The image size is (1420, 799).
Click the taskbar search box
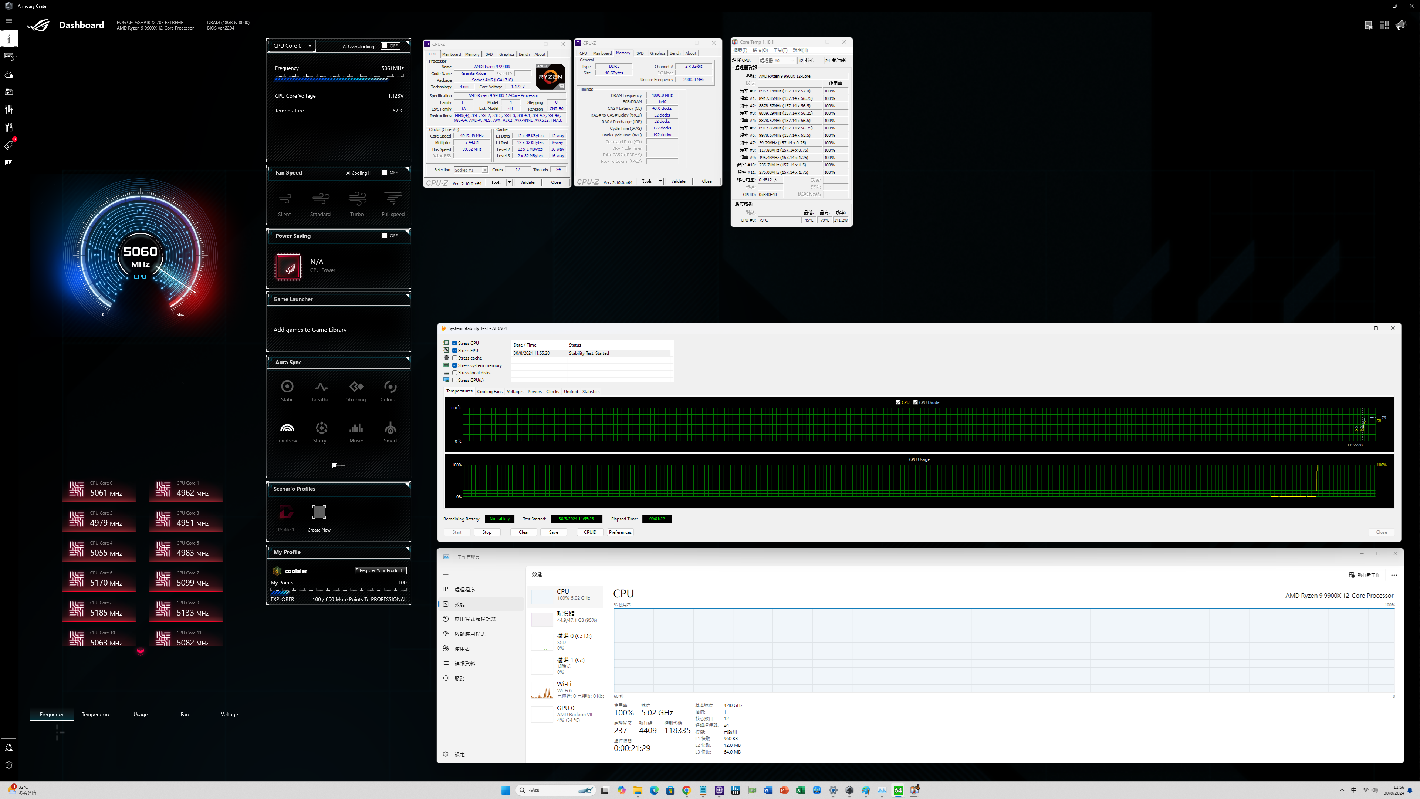[x=556, y=790]
